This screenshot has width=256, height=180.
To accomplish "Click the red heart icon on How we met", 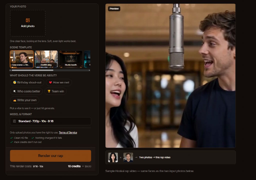I will pyautogui.click(x=50, y=82).
